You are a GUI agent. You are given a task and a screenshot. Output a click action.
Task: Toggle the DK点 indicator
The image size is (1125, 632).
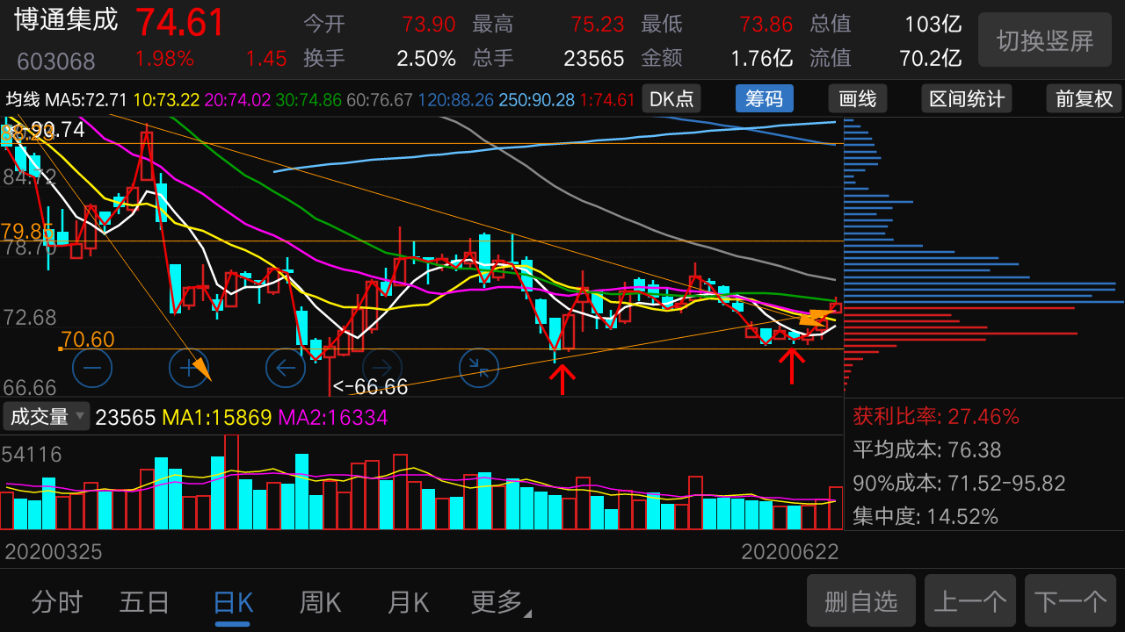[671, 99]
